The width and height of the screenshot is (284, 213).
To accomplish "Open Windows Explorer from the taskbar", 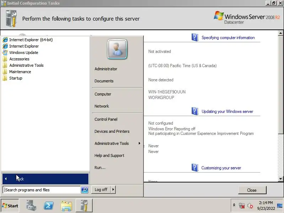I will (x=66, y=206).
